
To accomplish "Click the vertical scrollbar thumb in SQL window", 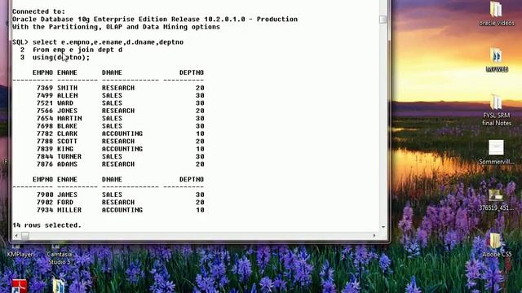I will [x=383, y=20].
